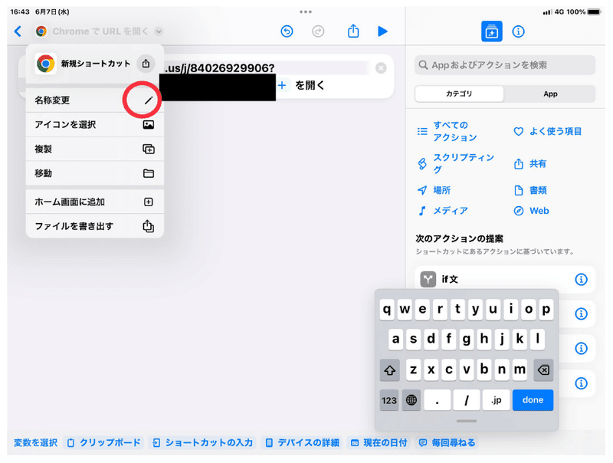
Task: Run the shortcut with the play button
Action: coord(382,31)
